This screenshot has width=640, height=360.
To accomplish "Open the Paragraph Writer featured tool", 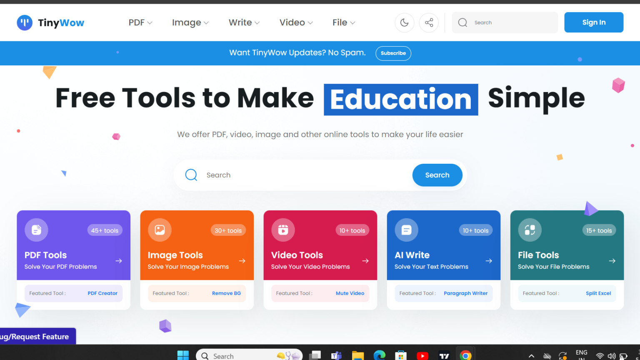I will (x=465, y=293).
